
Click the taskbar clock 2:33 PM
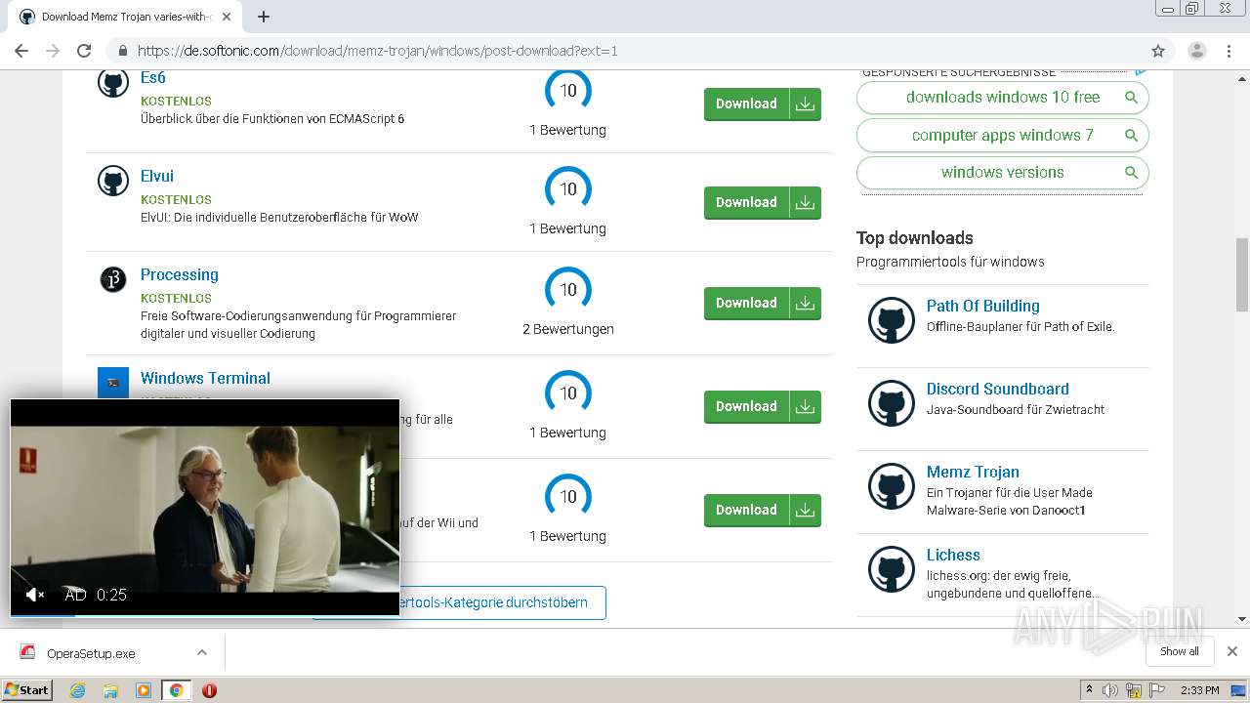tap(1200, 690)
